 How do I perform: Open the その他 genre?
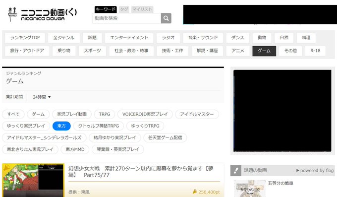(x=290, y=51)
